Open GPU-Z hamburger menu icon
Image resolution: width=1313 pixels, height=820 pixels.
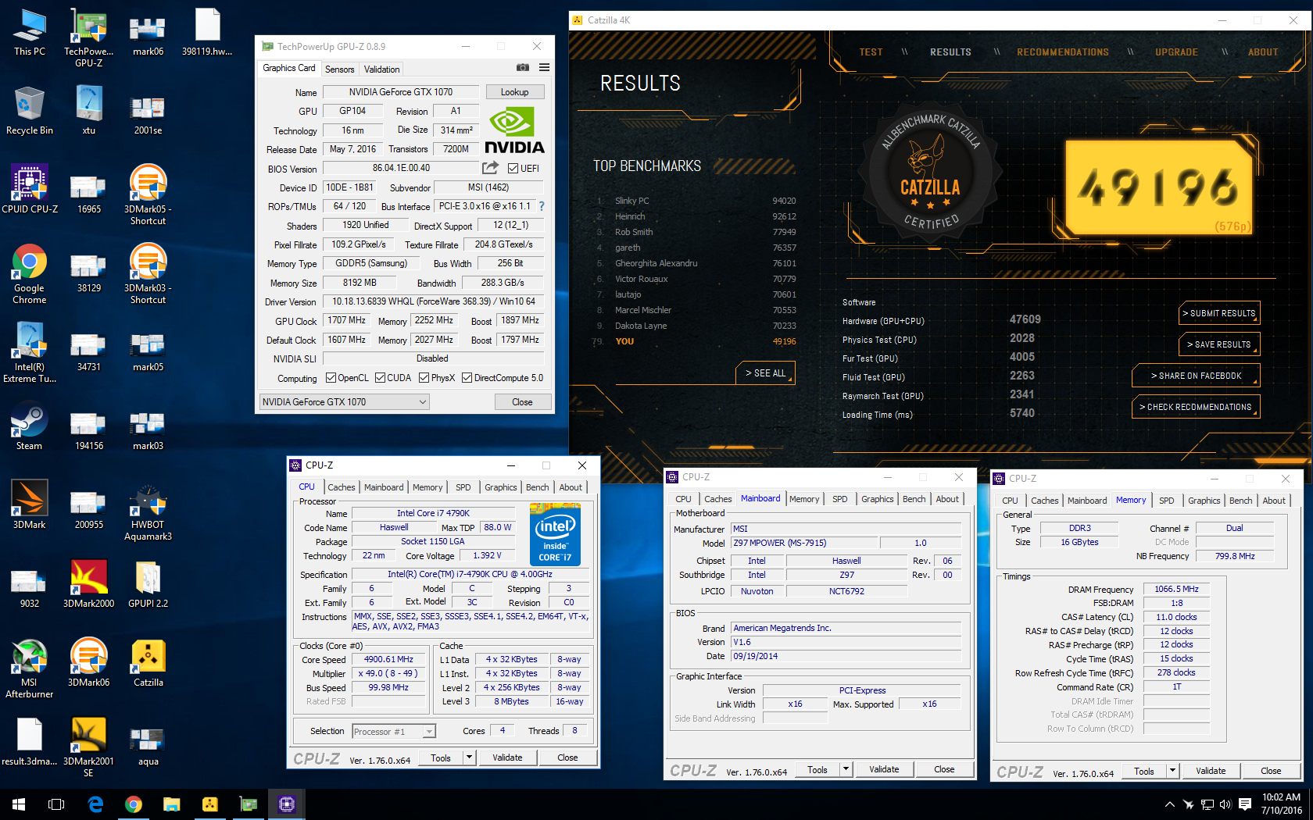[x=544, y=68]
